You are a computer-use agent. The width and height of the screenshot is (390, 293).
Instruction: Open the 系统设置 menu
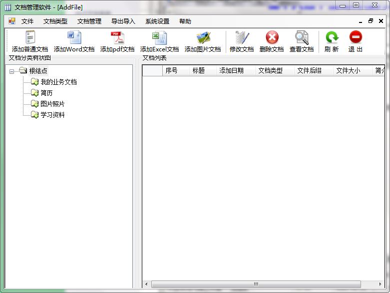[157, 21]
